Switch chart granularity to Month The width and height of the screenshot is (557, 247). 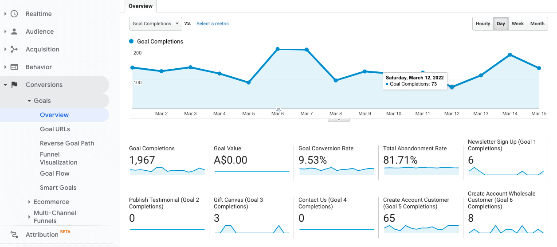coord(537,24)
